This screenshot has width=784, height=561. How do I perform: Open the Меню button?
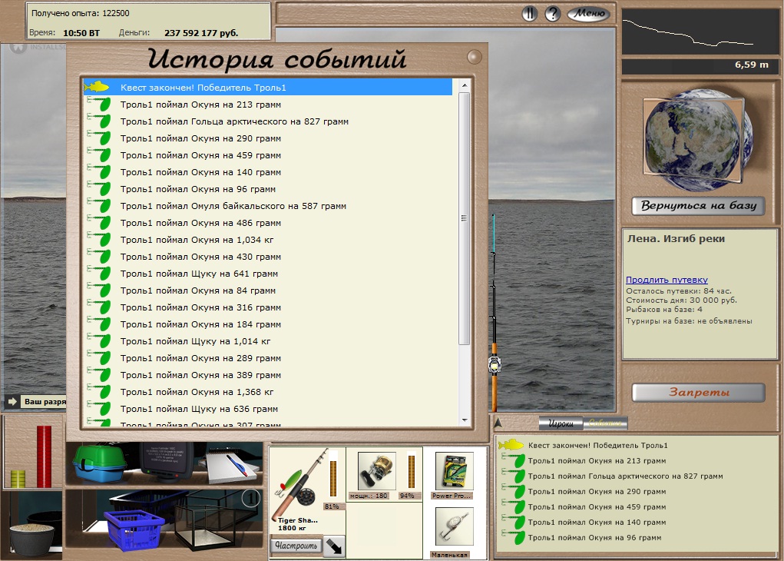[x=589, y=14]
